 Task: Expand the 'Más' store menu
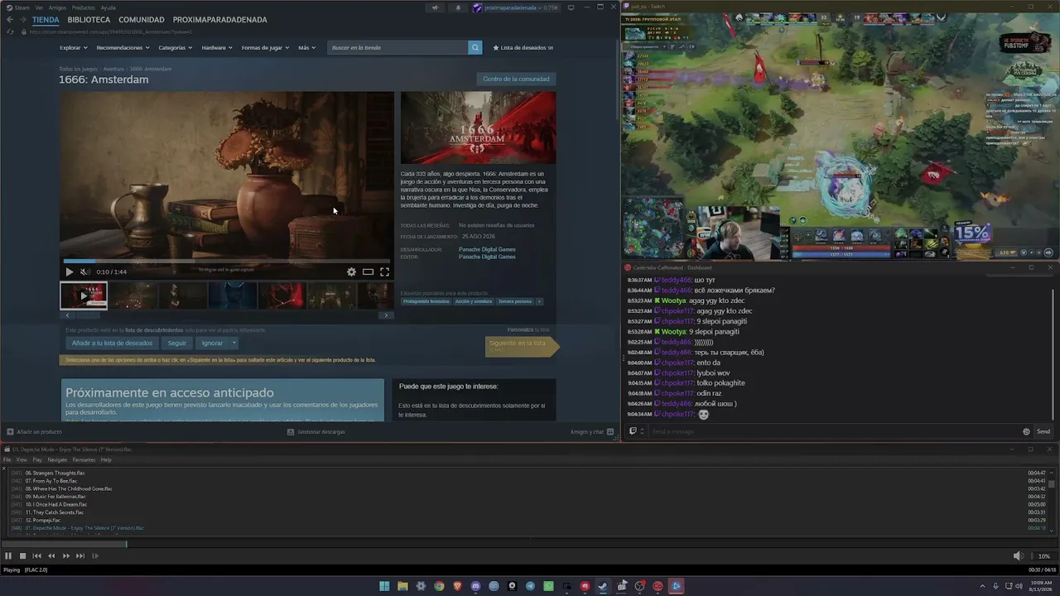click(306, 48)
